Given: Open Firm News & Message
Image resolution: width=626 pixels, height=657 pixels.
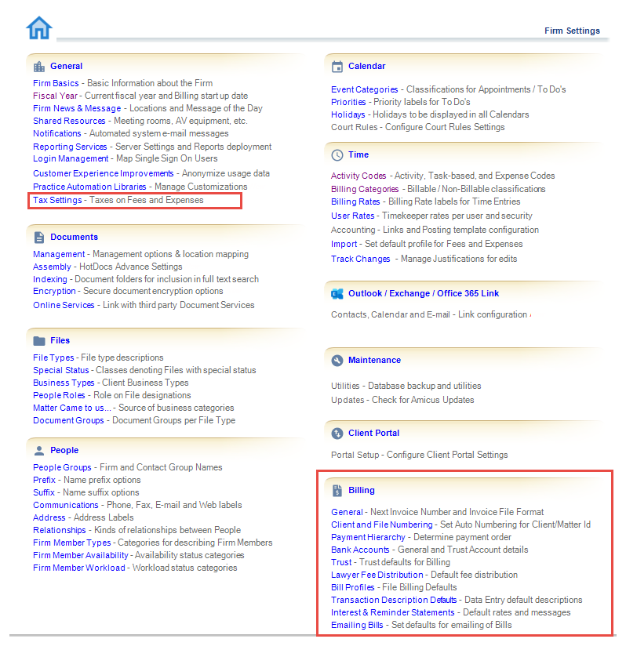Looking at the screenshot, I should point(77,108).
